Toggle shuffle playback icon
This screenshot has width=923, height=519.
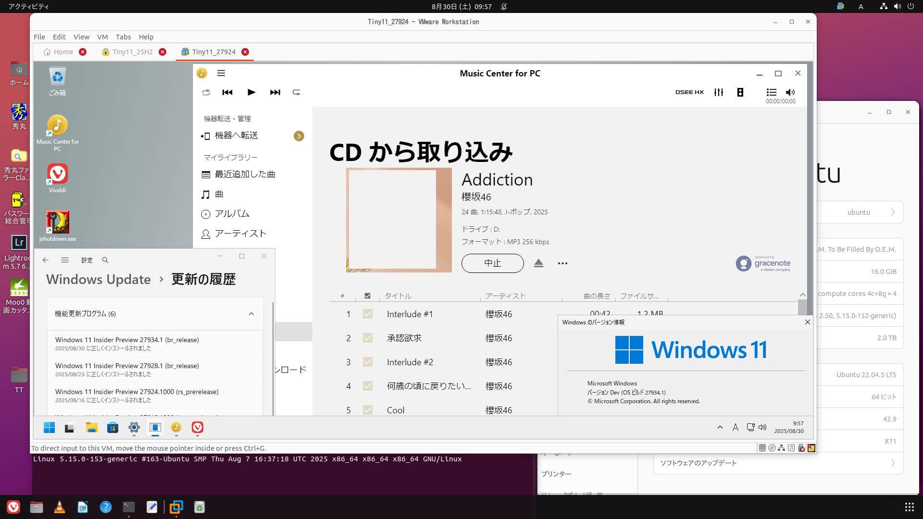click(297, 92)
